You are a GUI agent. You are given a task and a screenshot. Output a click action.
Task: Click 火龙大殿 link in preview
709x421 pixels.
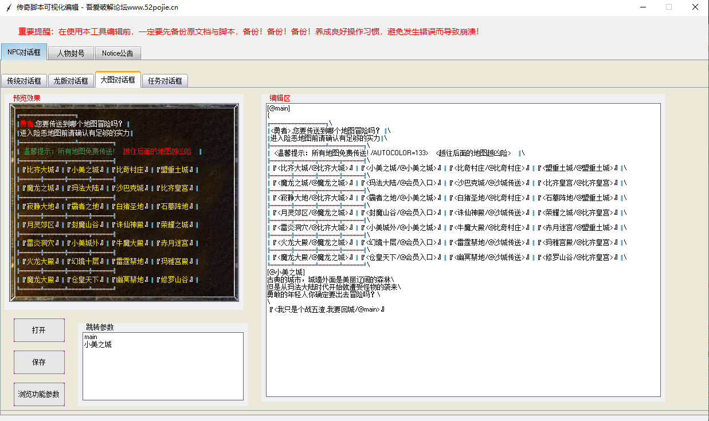(40, 261)
